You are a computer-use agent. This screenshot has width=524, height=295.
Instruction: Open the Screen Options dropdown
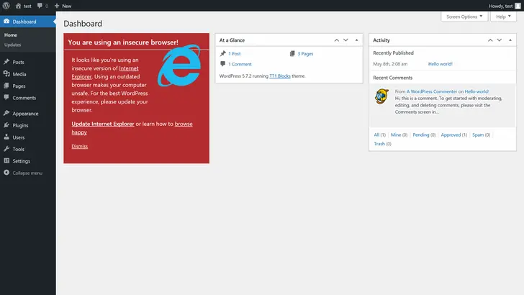[464, 17]
